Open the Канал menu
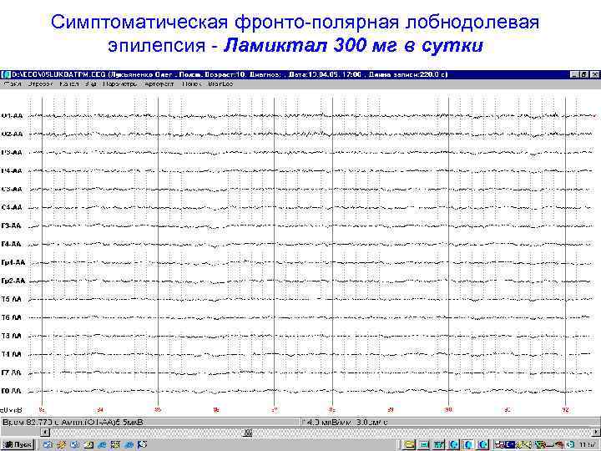The image size is (601, 451). 69,84
